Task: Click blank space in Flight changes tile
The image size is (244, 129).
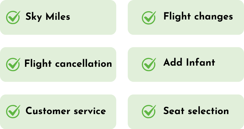Action: pos(187,29)
